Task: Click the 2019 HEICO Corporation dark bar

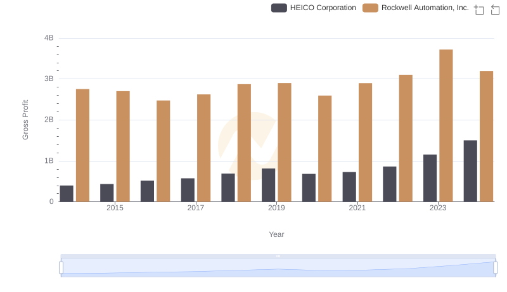Action: click(x=268, y=185)
